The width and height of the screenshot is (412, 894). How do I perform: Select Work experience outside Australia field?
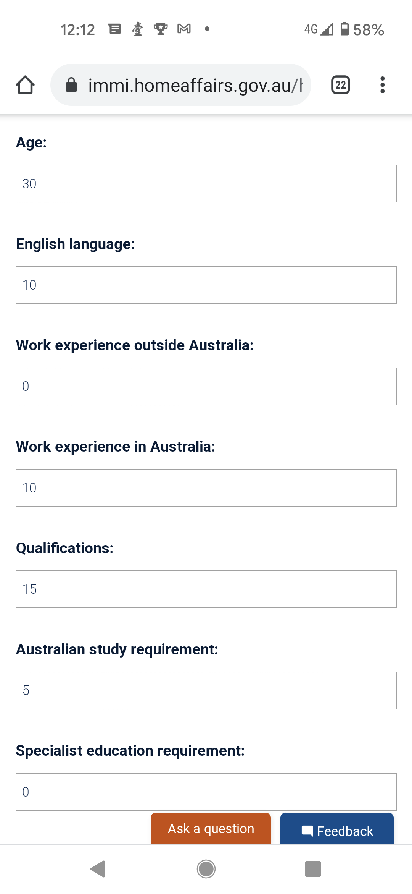(x=206, y=387)
